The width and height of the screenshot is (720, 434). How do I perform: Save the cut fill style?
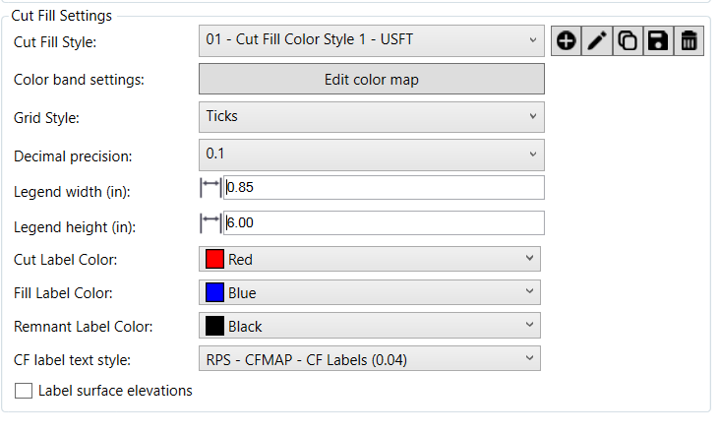(658, 41)
